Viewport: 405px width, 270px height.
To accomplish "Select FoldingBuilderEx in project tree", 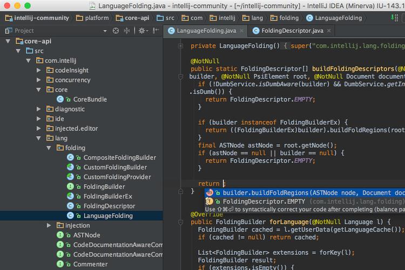I will coord(107,196).
